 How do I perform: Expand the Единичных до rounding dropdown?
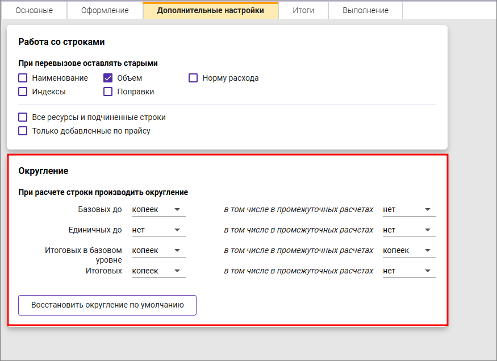click(158, 230)
